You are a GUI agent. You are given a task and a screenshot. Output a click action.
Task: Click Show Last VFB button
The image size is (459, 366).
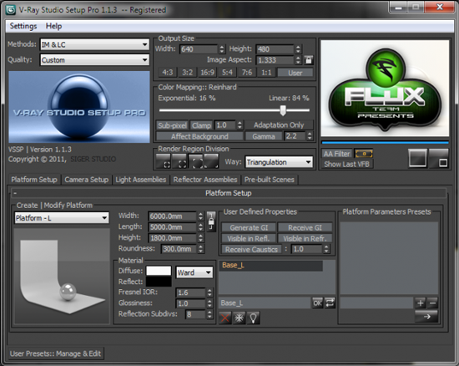(x=347, y=164)
